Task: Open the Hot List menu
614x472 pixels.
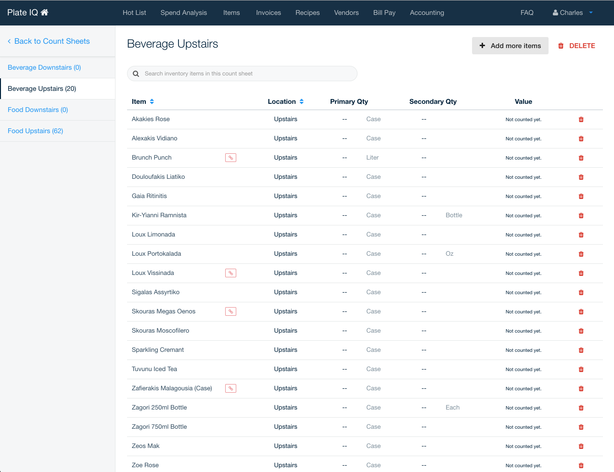Action: (134, 12)
